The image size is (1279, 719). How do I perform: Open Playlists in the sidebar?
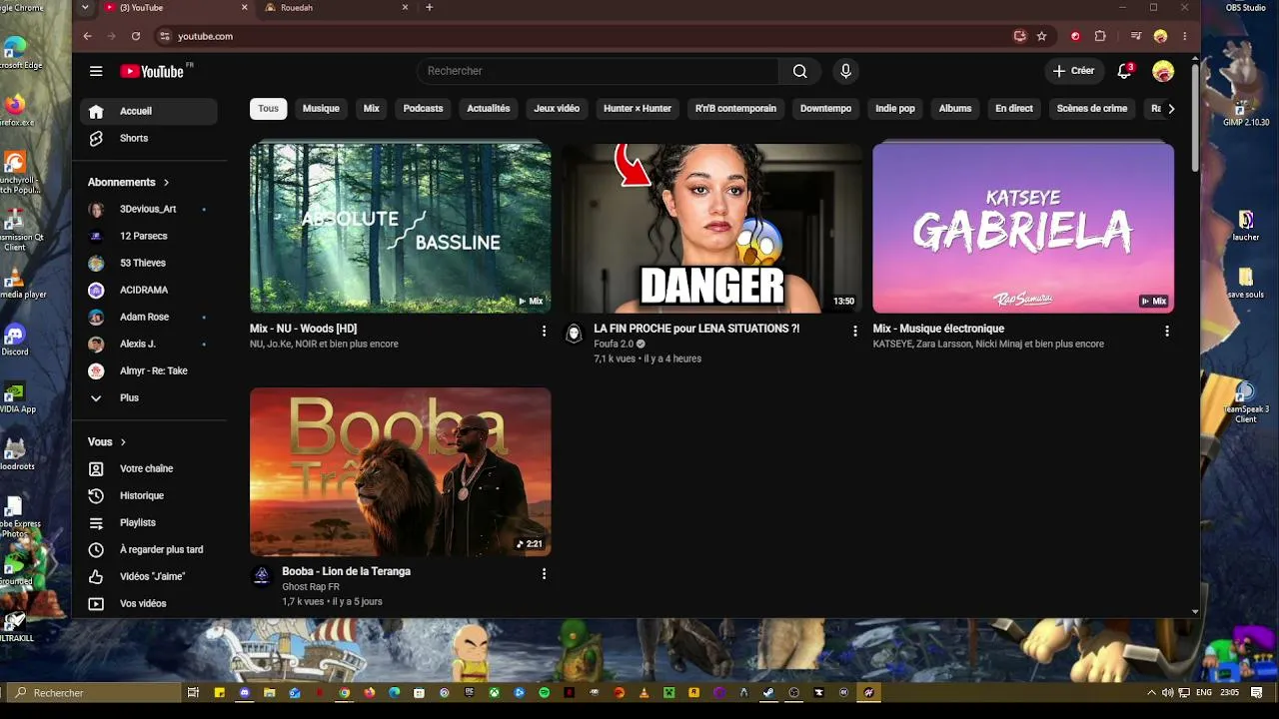point(149,522)
